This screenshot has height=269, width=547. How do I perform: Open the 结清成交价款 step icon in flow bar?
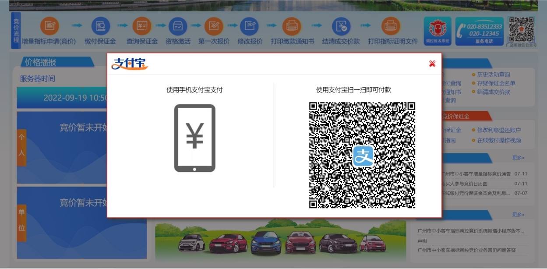[341, 26]
